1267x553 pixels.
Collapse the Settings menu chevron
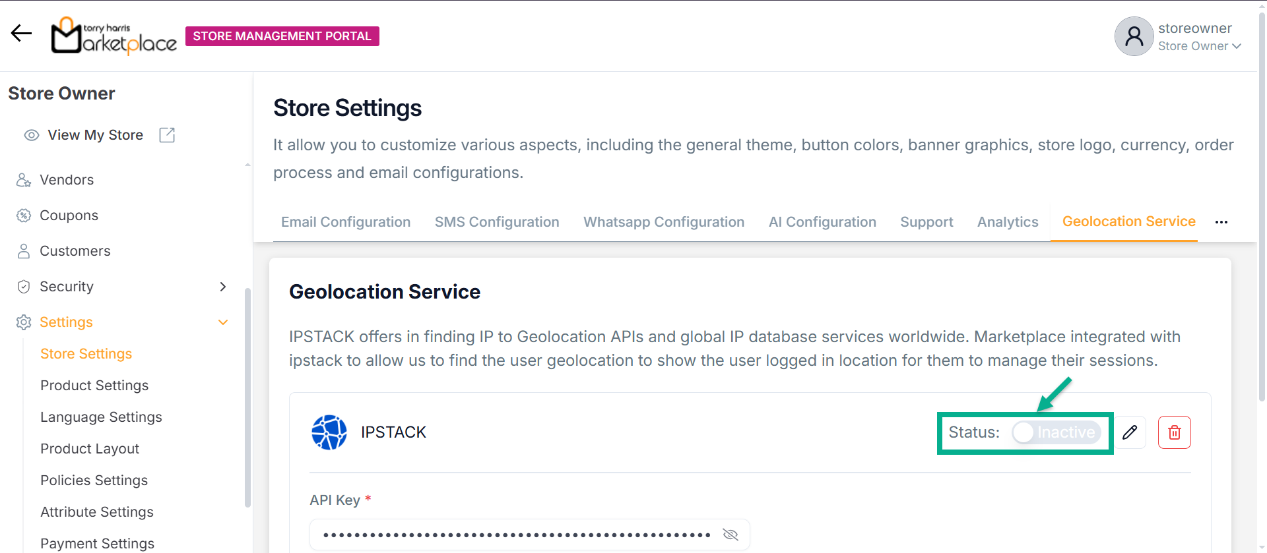click(x=222, y=322)
